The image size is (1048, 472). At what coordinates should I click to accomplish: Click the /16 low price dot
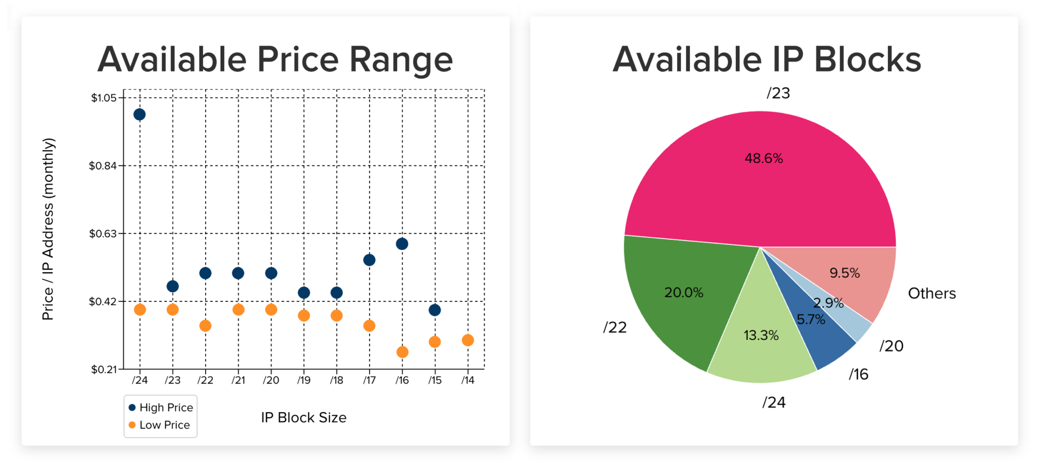(x=402, y=352)
